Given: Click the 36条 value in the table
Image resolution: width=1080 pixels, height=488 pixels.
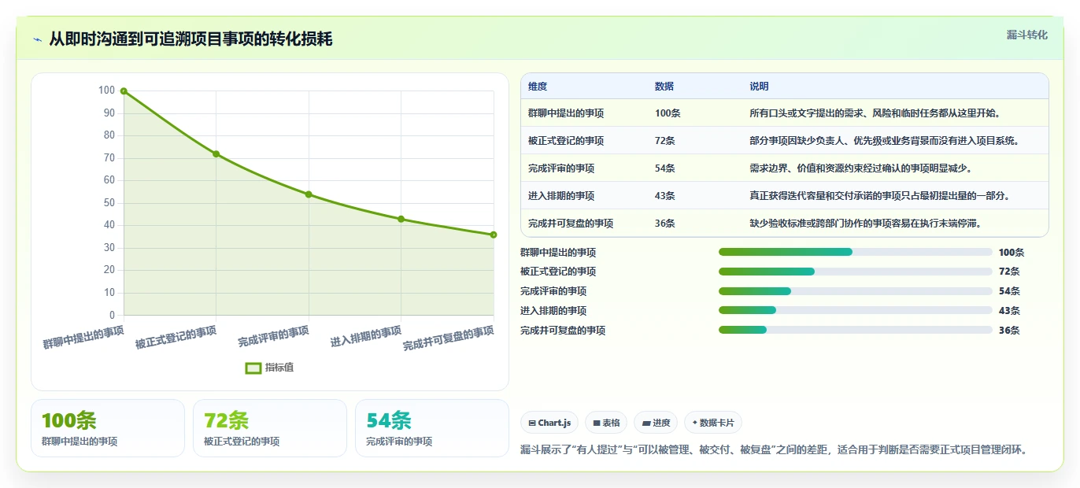Looking at the screenshot, I should (665, 224).
